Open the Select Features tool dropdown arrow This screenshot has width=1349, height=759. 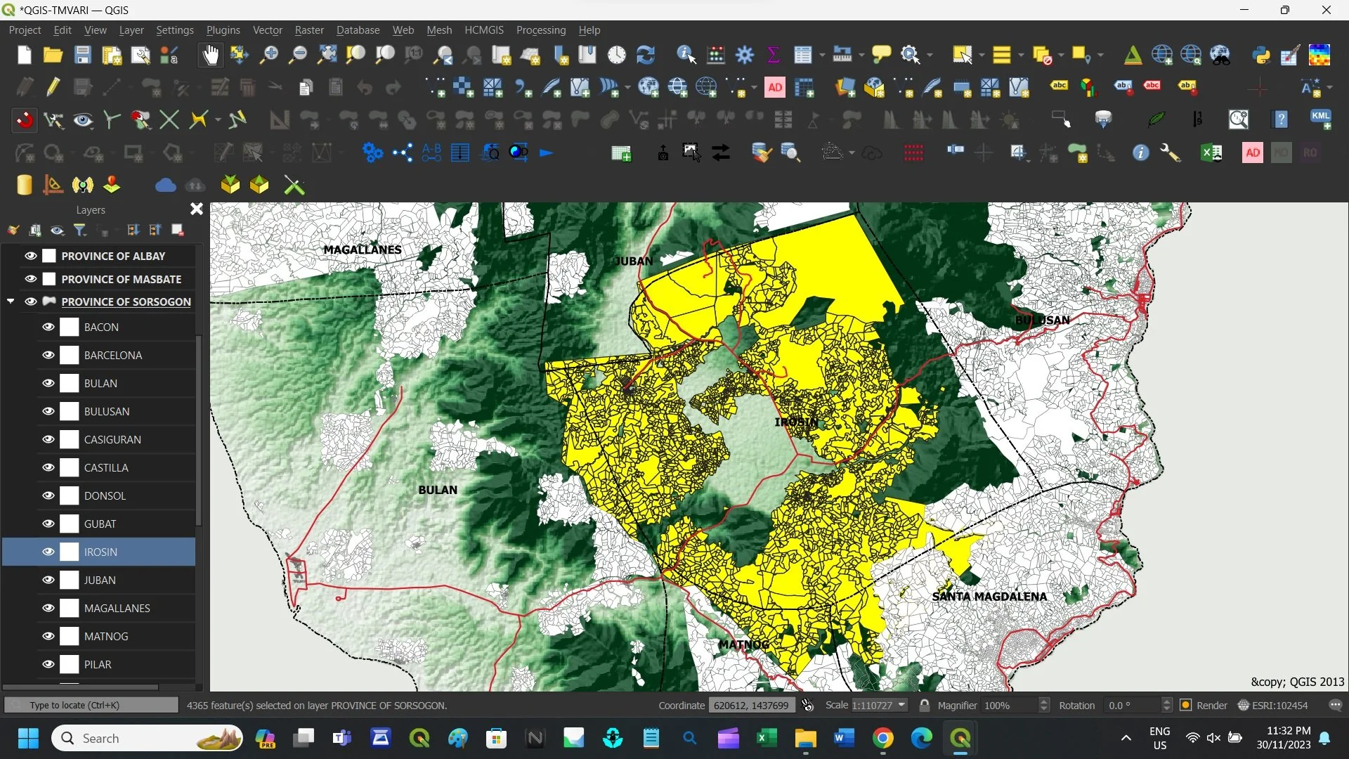[982, 55]
